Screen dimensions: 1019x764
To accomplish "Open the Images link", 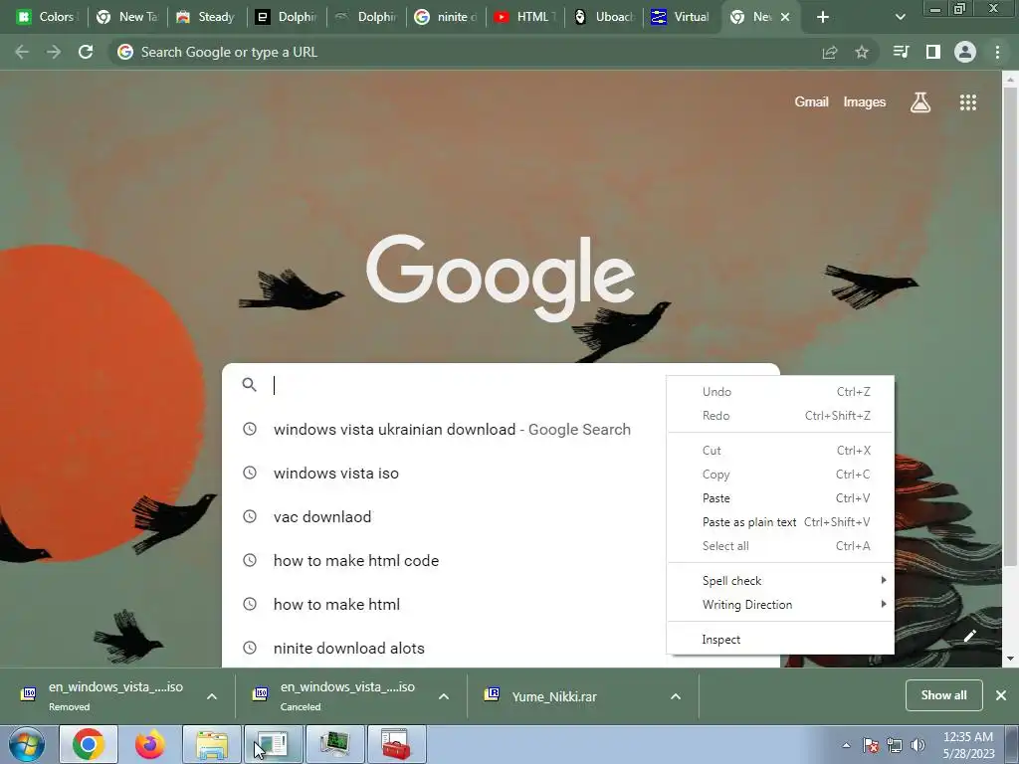I will (865, 102).
